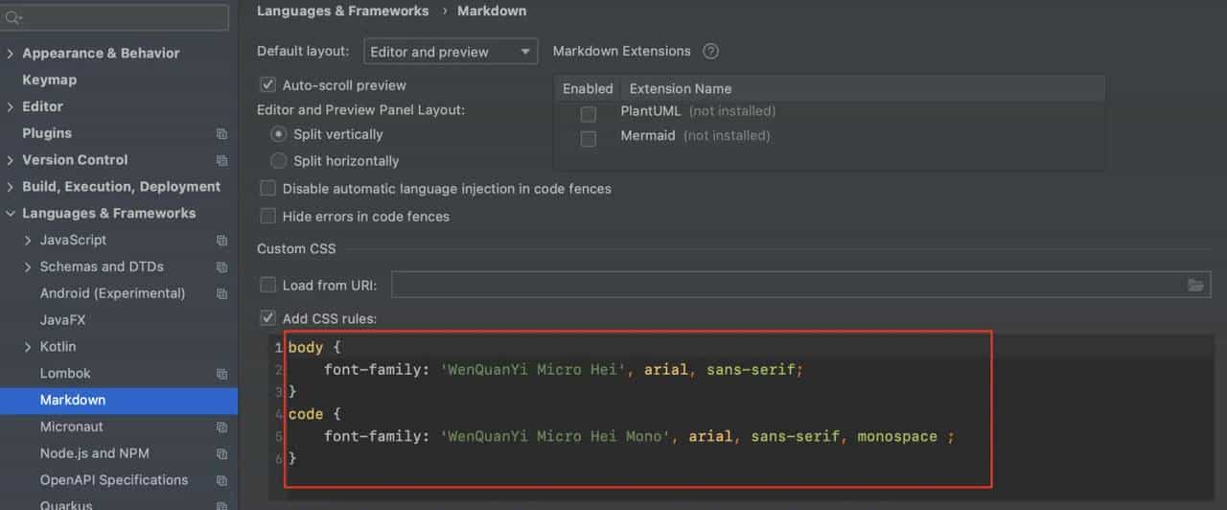Select the Split vertically radio button

pyautogui.click(x=279, y=134)
